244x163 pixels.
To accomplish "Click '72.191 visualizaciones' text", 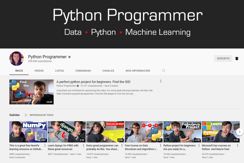I will point(91,86).
